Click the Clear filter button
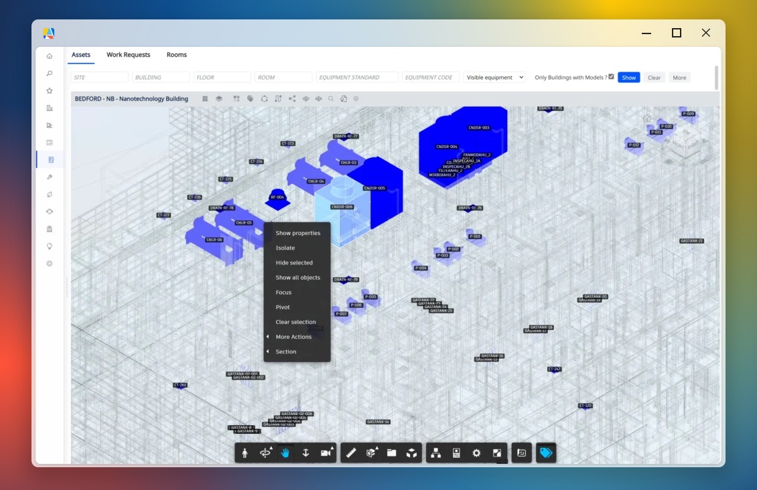This screenshot has height=490, width=757. [x=654, y=78]
